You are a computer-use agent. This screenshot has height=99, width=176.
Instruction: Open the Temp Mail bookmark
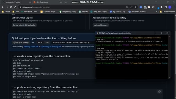(99, 12)
